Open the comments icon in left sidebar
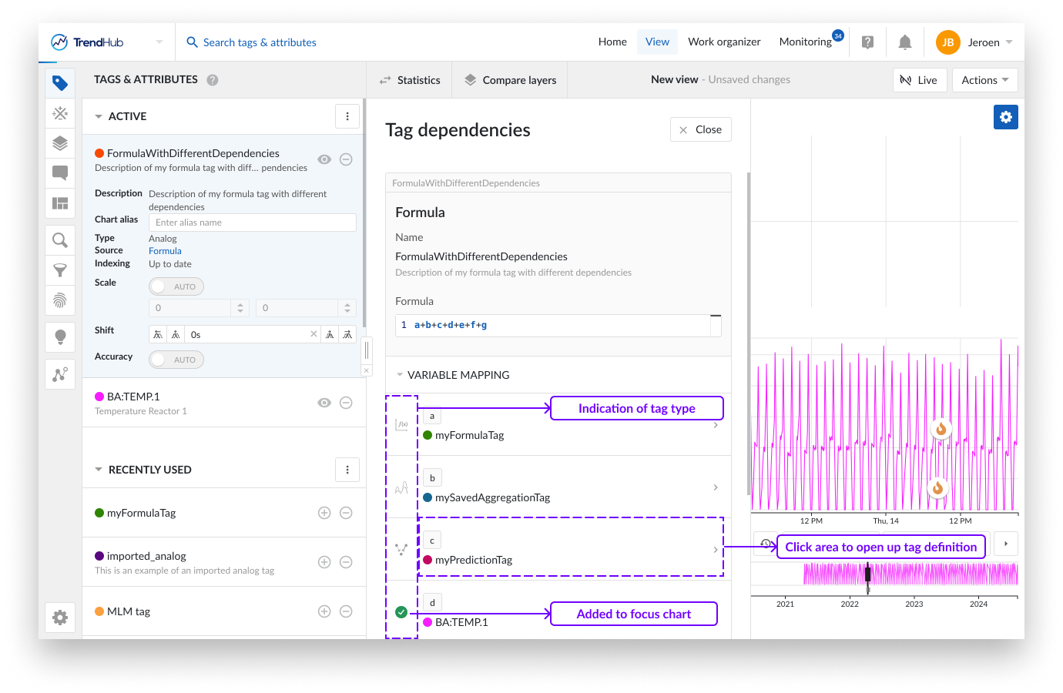Image resolution: width=1063 pixels, height=693 pixels. [60, 172]
